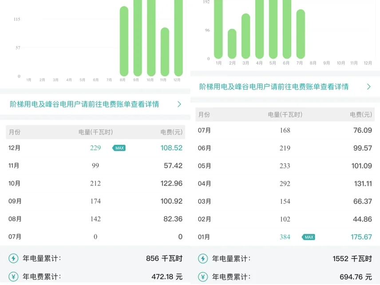Click the 175.67 fee amount
Viewport: 380px width, 285px height.
click(361, 237)
